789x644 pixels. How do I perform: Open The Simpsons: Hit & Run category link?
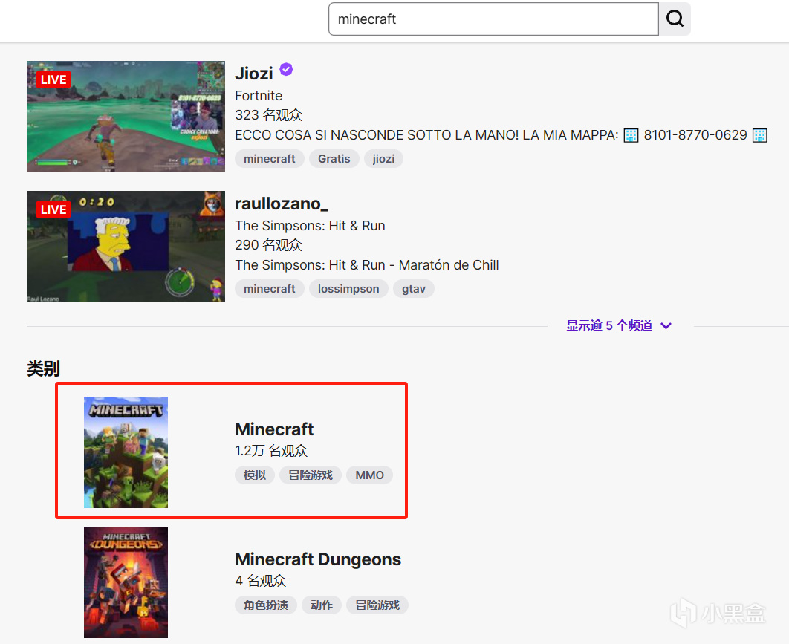(x=310, y=226)
